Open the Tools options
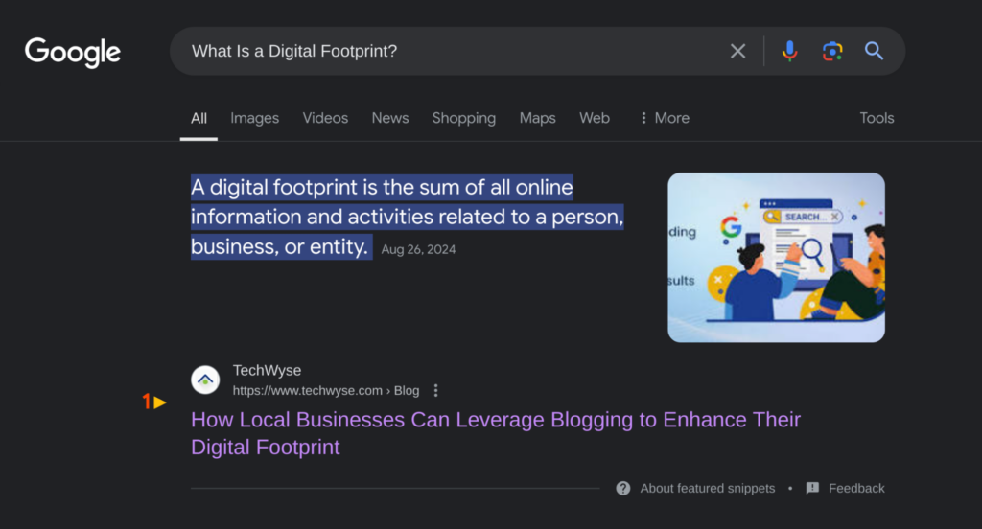This screenshot has width=982, height=529. coord(877,118)
